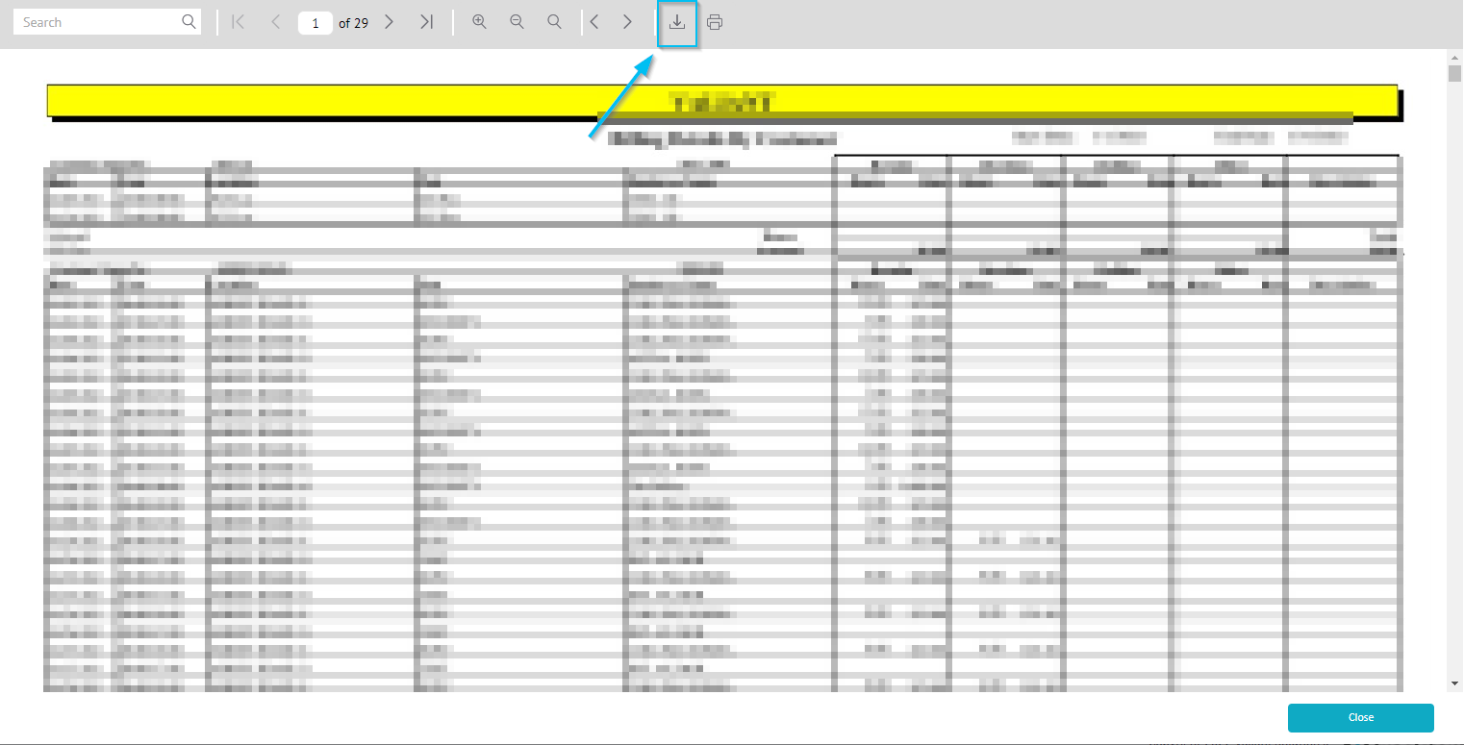Jump to the last page icon
This screenshot has width=1464, height=745.
tap(427, 22)
